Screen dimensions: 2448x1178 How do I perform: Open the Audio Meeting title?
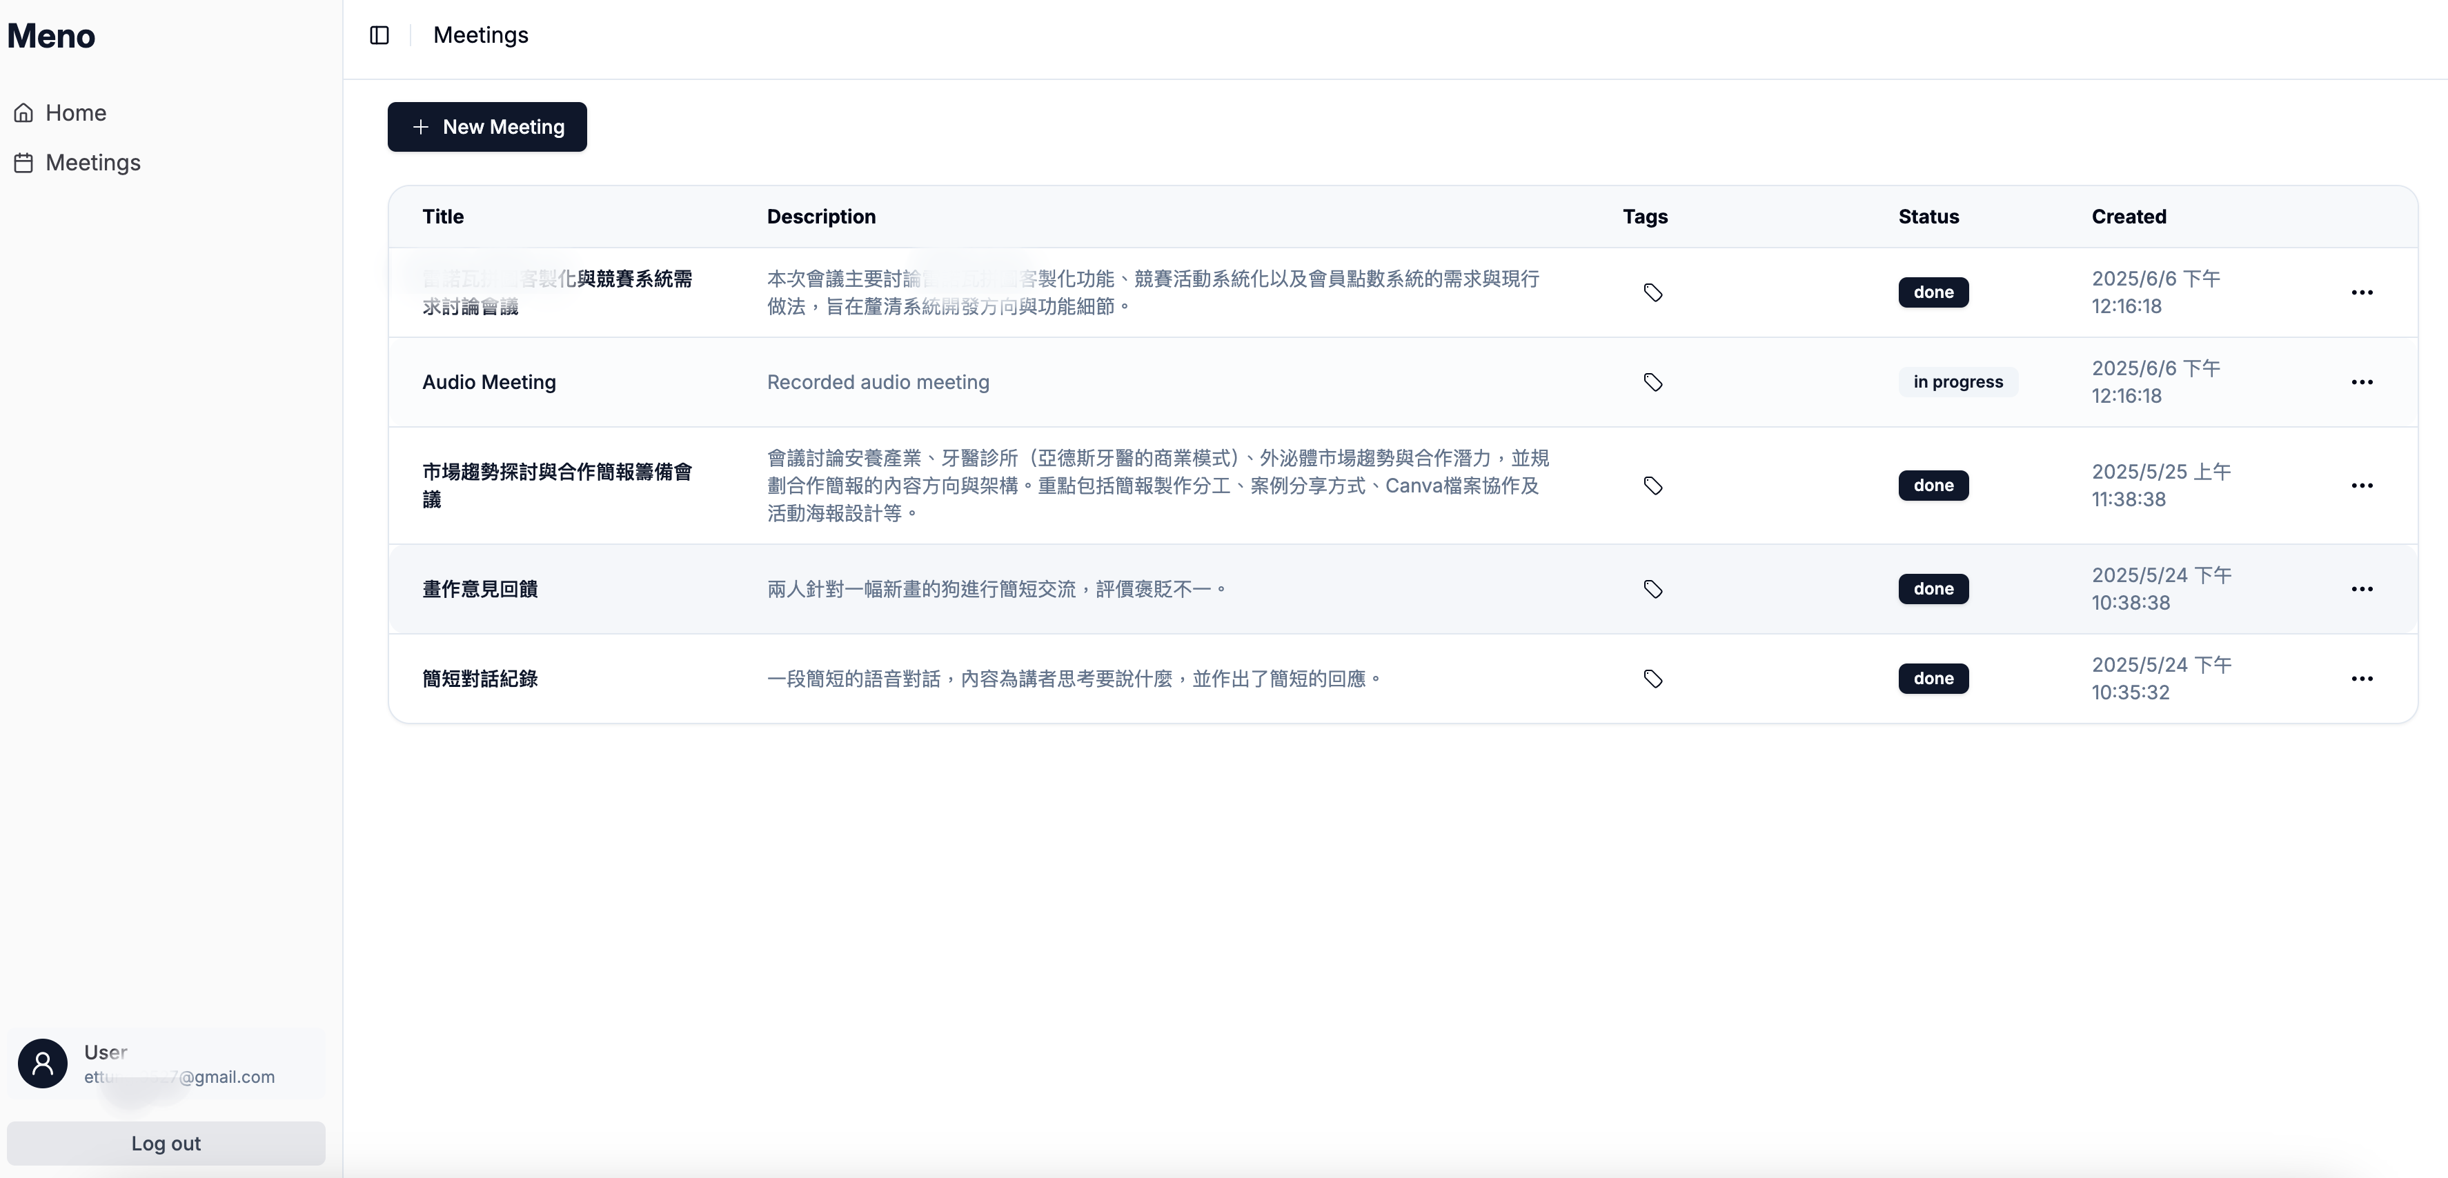489,382
